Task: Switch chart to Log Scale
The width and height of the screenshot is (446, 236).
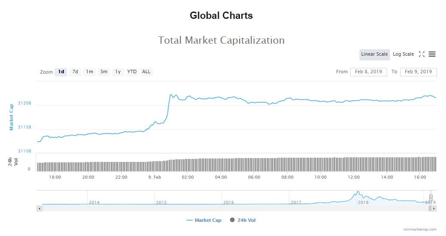Action: click(404, 54)
